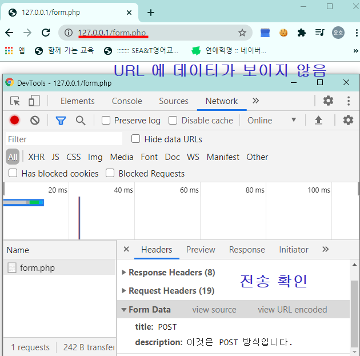
Task: Open Chrome's three-dot menu
Action: click(357, 33)
